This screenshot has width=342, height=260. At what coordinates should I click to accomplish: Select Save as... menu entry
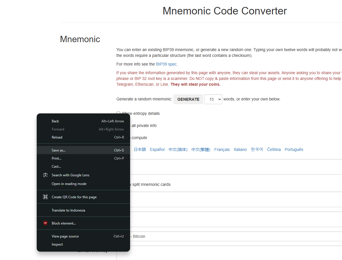point(83,150)
